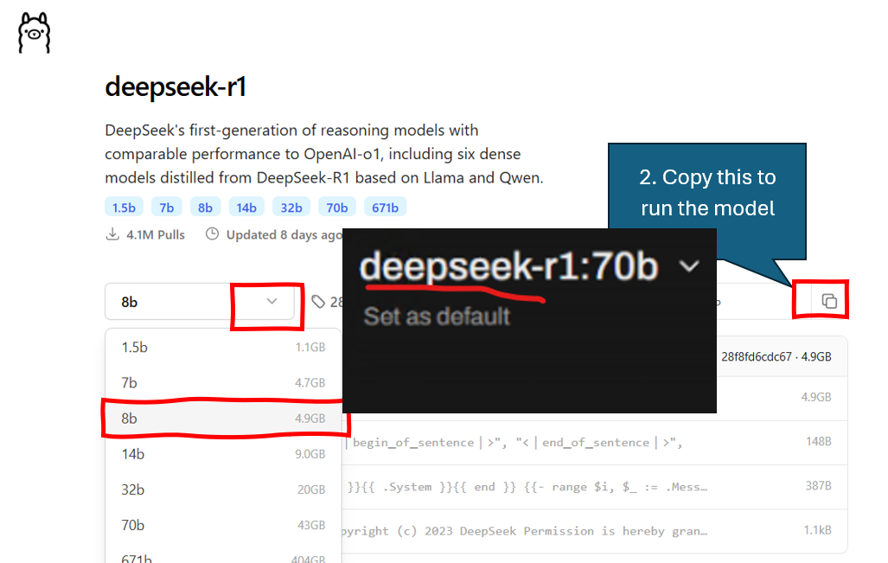Click the 4.9GB size in the model row
Viewport: 888px width, 563px height.
point(816,397)
